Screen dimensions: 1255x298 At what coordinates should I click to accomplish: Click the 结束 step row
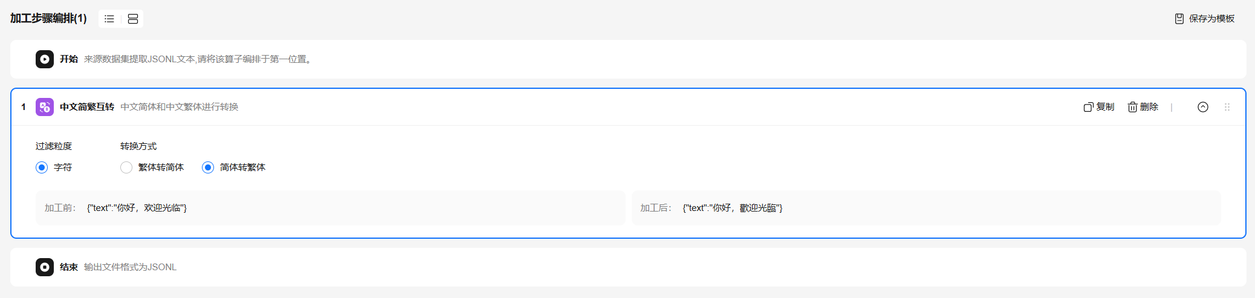628,267
